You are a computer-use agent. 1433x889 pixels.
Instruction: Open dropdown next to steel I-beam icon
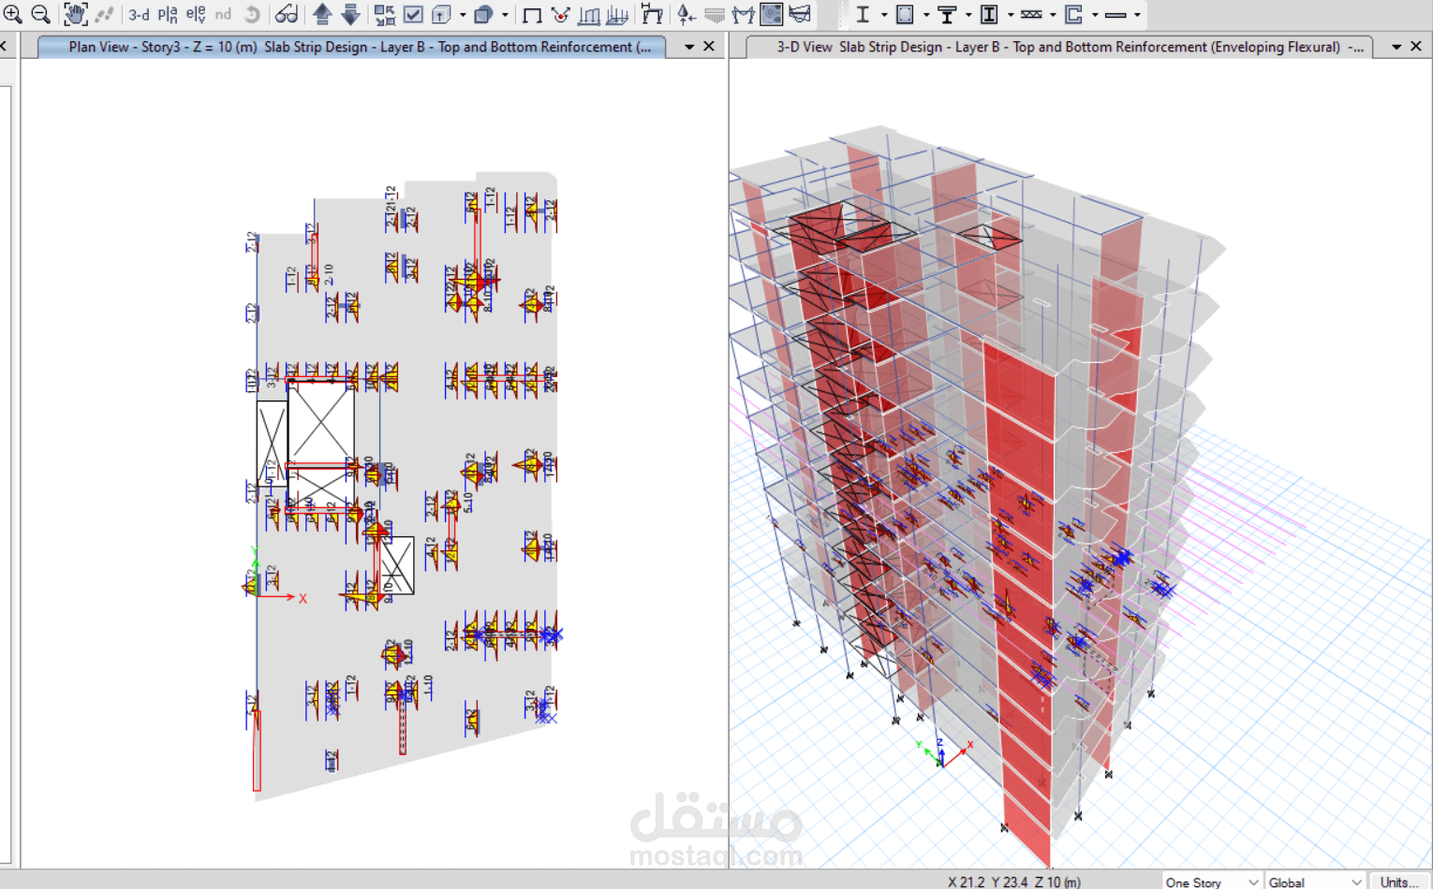click(x=884, y=15)
